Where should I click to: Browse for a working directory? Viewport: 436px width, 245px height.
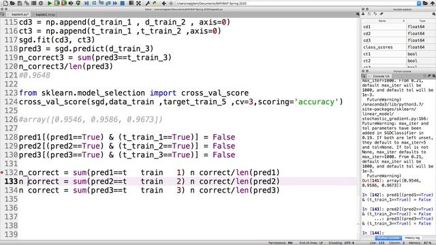pos(425,3)
